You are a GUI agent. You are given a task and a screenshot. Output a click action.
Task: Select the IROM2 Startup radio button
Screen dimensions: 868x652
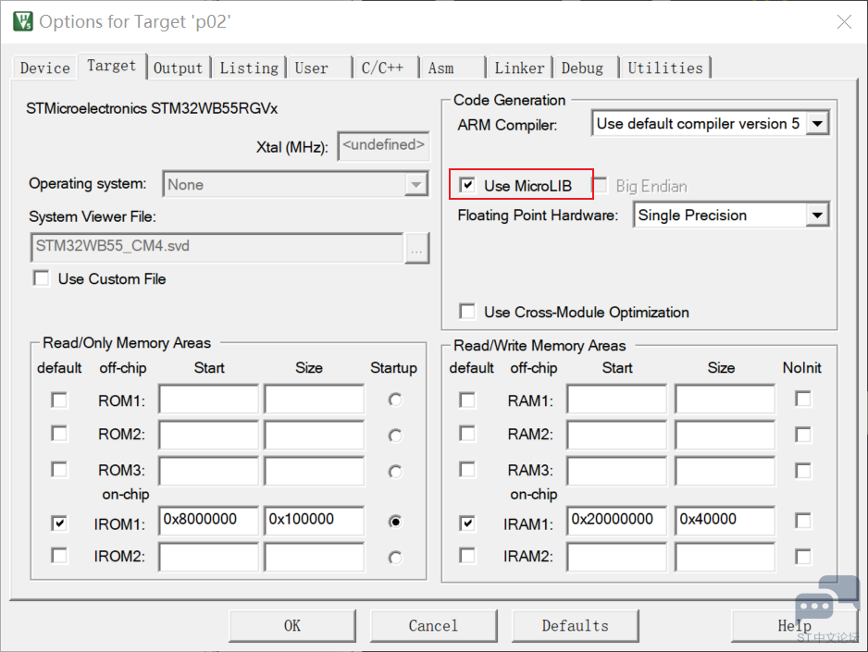pyautogui.click(x=395, y=558)
